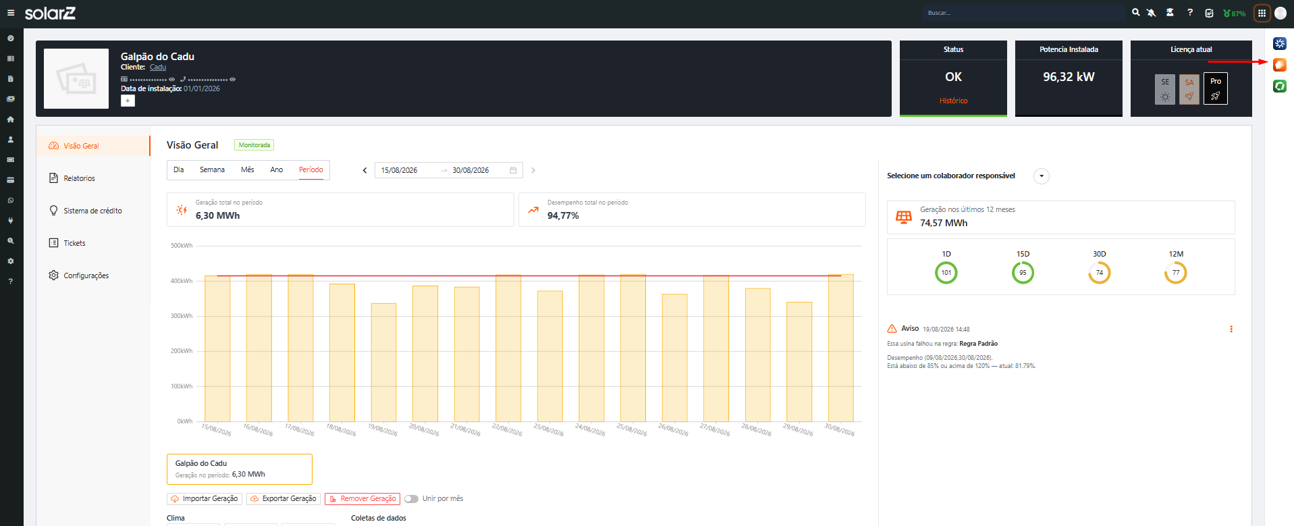Open the dashboard gauge icon in left sidebar

click(x=10, y=38)
